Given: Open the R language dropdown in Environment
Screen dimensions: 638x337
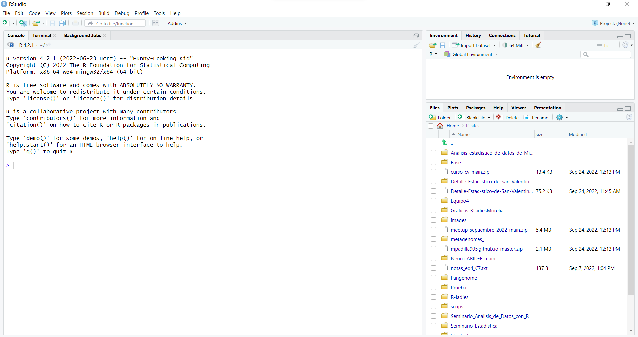Looking at the screenshot, I should (x=433, y=54).
